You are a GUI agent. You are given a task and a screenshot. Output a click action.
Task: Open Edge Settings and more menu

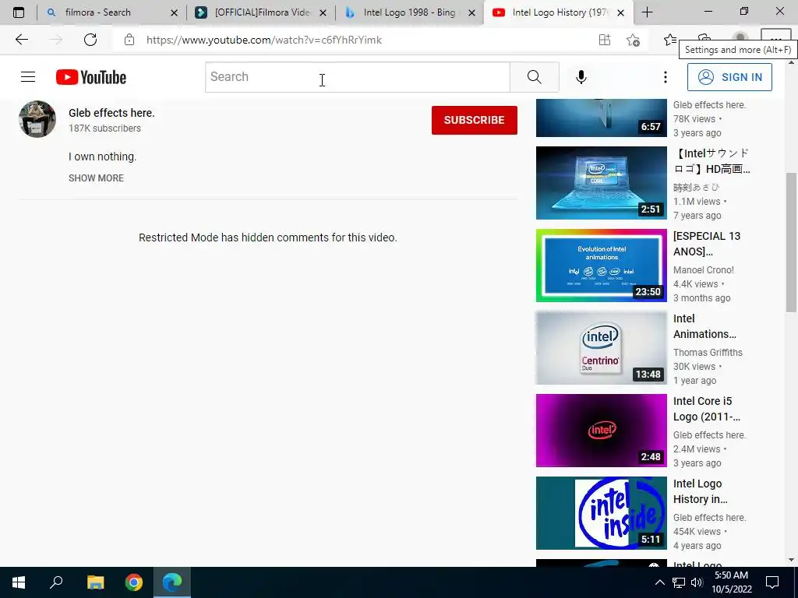775,39
